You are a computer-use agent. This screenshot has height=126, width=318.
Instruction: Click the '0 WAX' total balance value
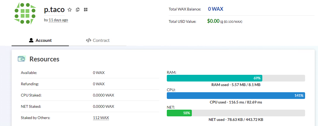point(215,9)
